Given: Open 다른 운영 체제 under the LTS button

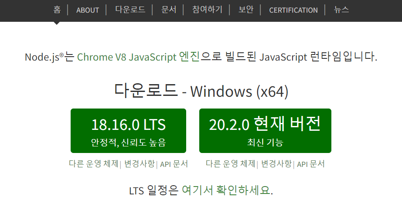Looking at the screenshot, I should [94, 163].
